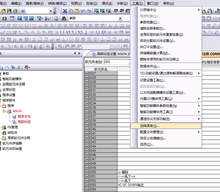This screenshot has width=220, height=192.
Task: Collapse the MAIN program tree node
Action: pyautogui.click(x=4, y=111)
